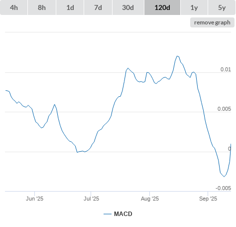Click the Aug '25 axis label

pyautogui.click(x=150, y=199)
